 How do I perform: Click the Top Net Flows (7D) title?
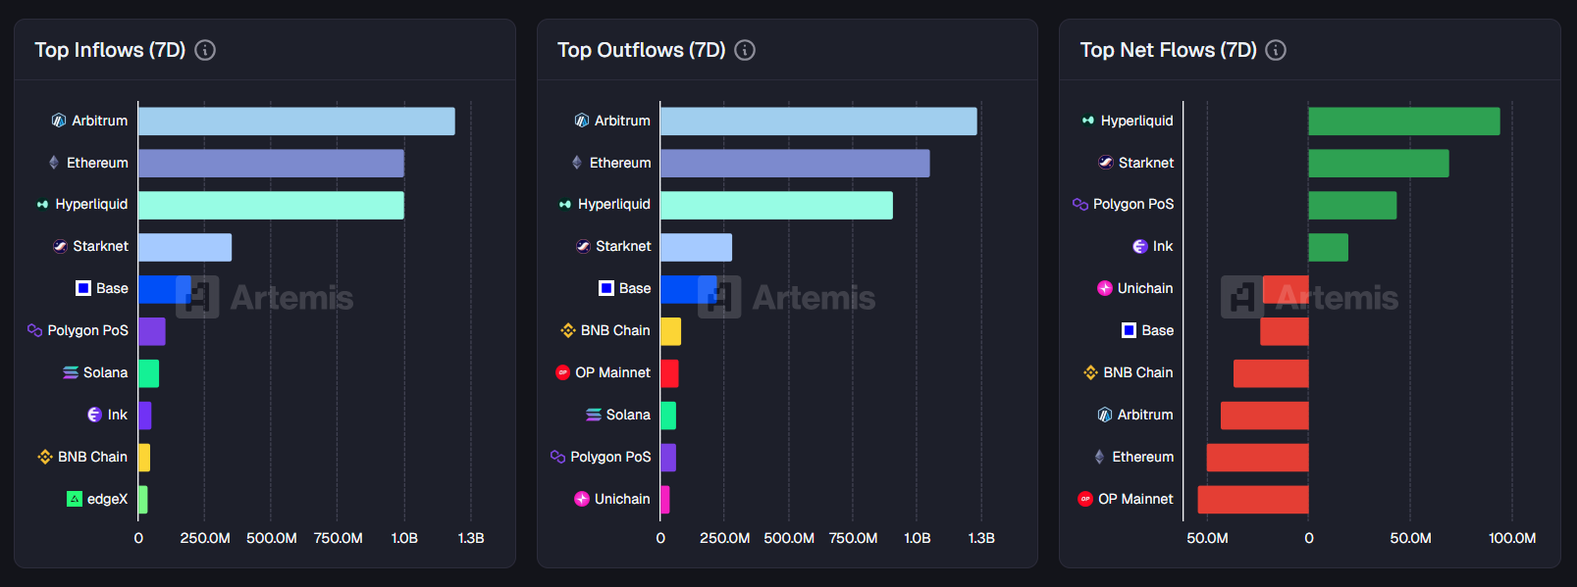[1168, 50]
